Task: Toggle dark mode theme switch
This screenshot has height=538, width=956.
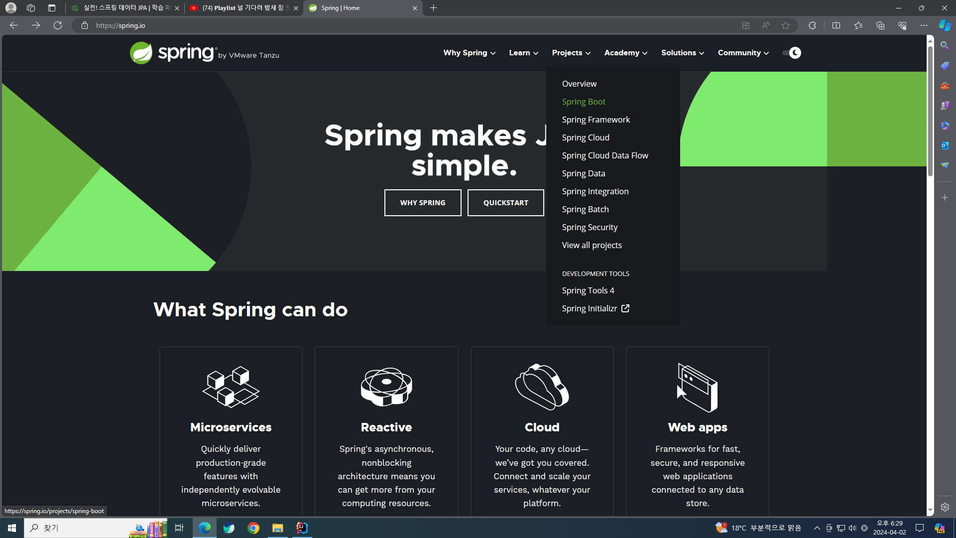Action: pos(791,53)
